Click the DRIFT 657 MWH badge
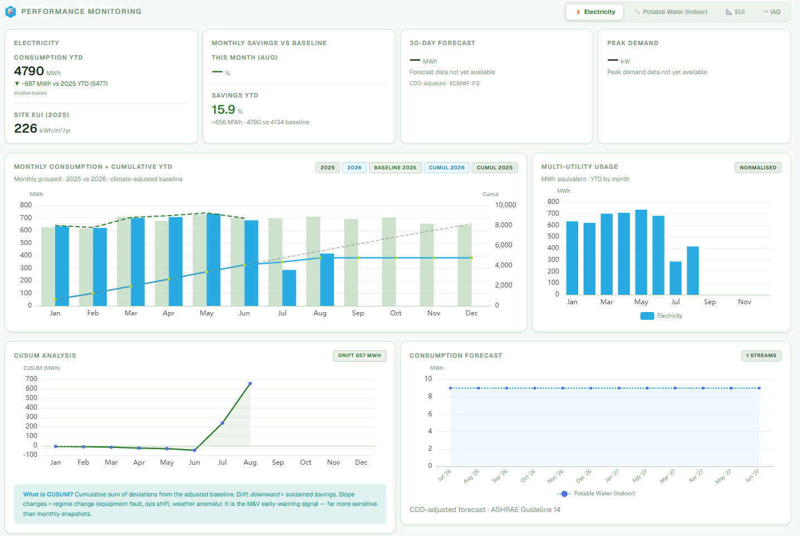Image resolution: width=800 pixels, height=536 pixels. (x=360, y=355)
